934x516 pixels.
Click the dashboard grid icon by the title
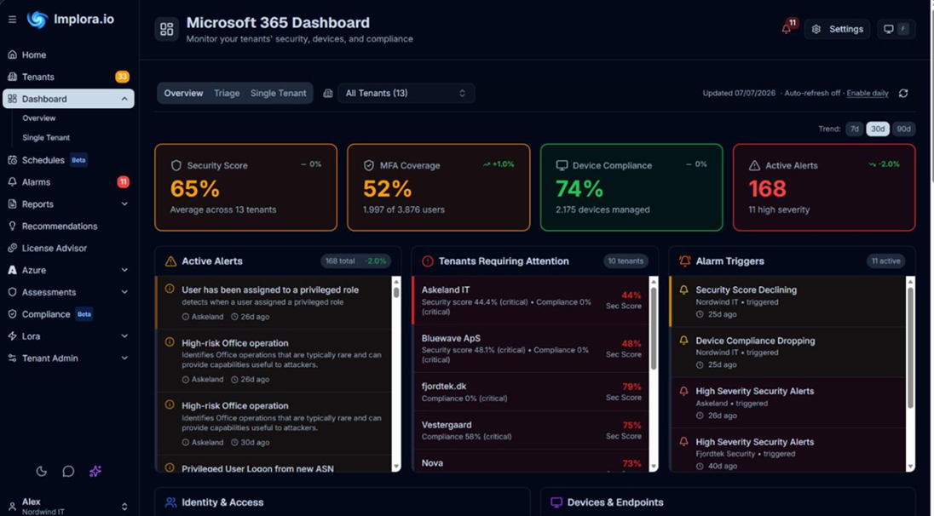click(167, 29)
